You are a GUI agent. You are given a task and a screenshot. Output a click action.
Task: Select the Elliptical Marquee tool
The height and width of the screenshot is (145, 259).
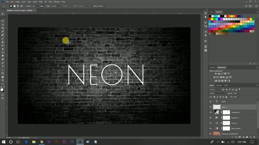(x=2, y=17)
